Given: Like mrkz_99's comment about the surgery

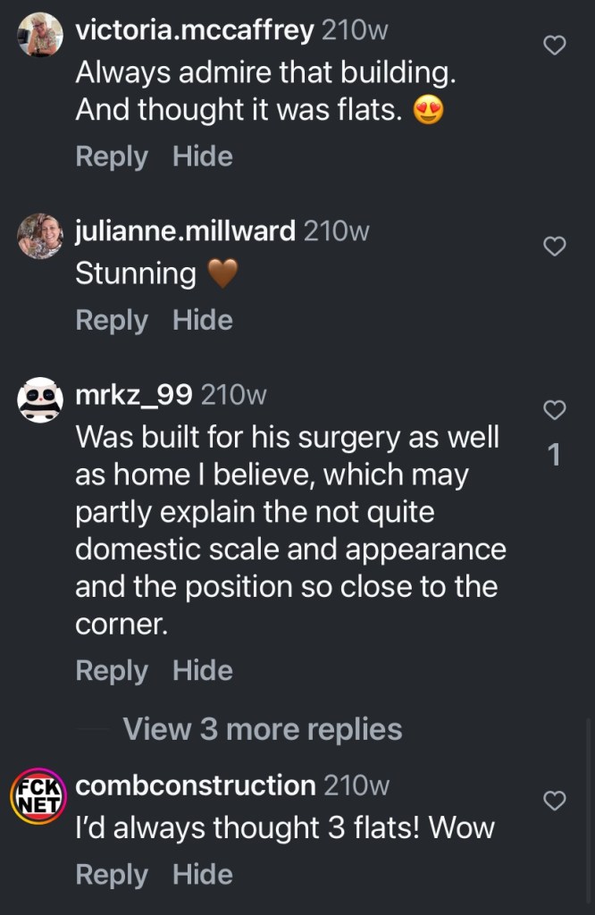Looking at the screenshot, I should click(x=555, y=410).
